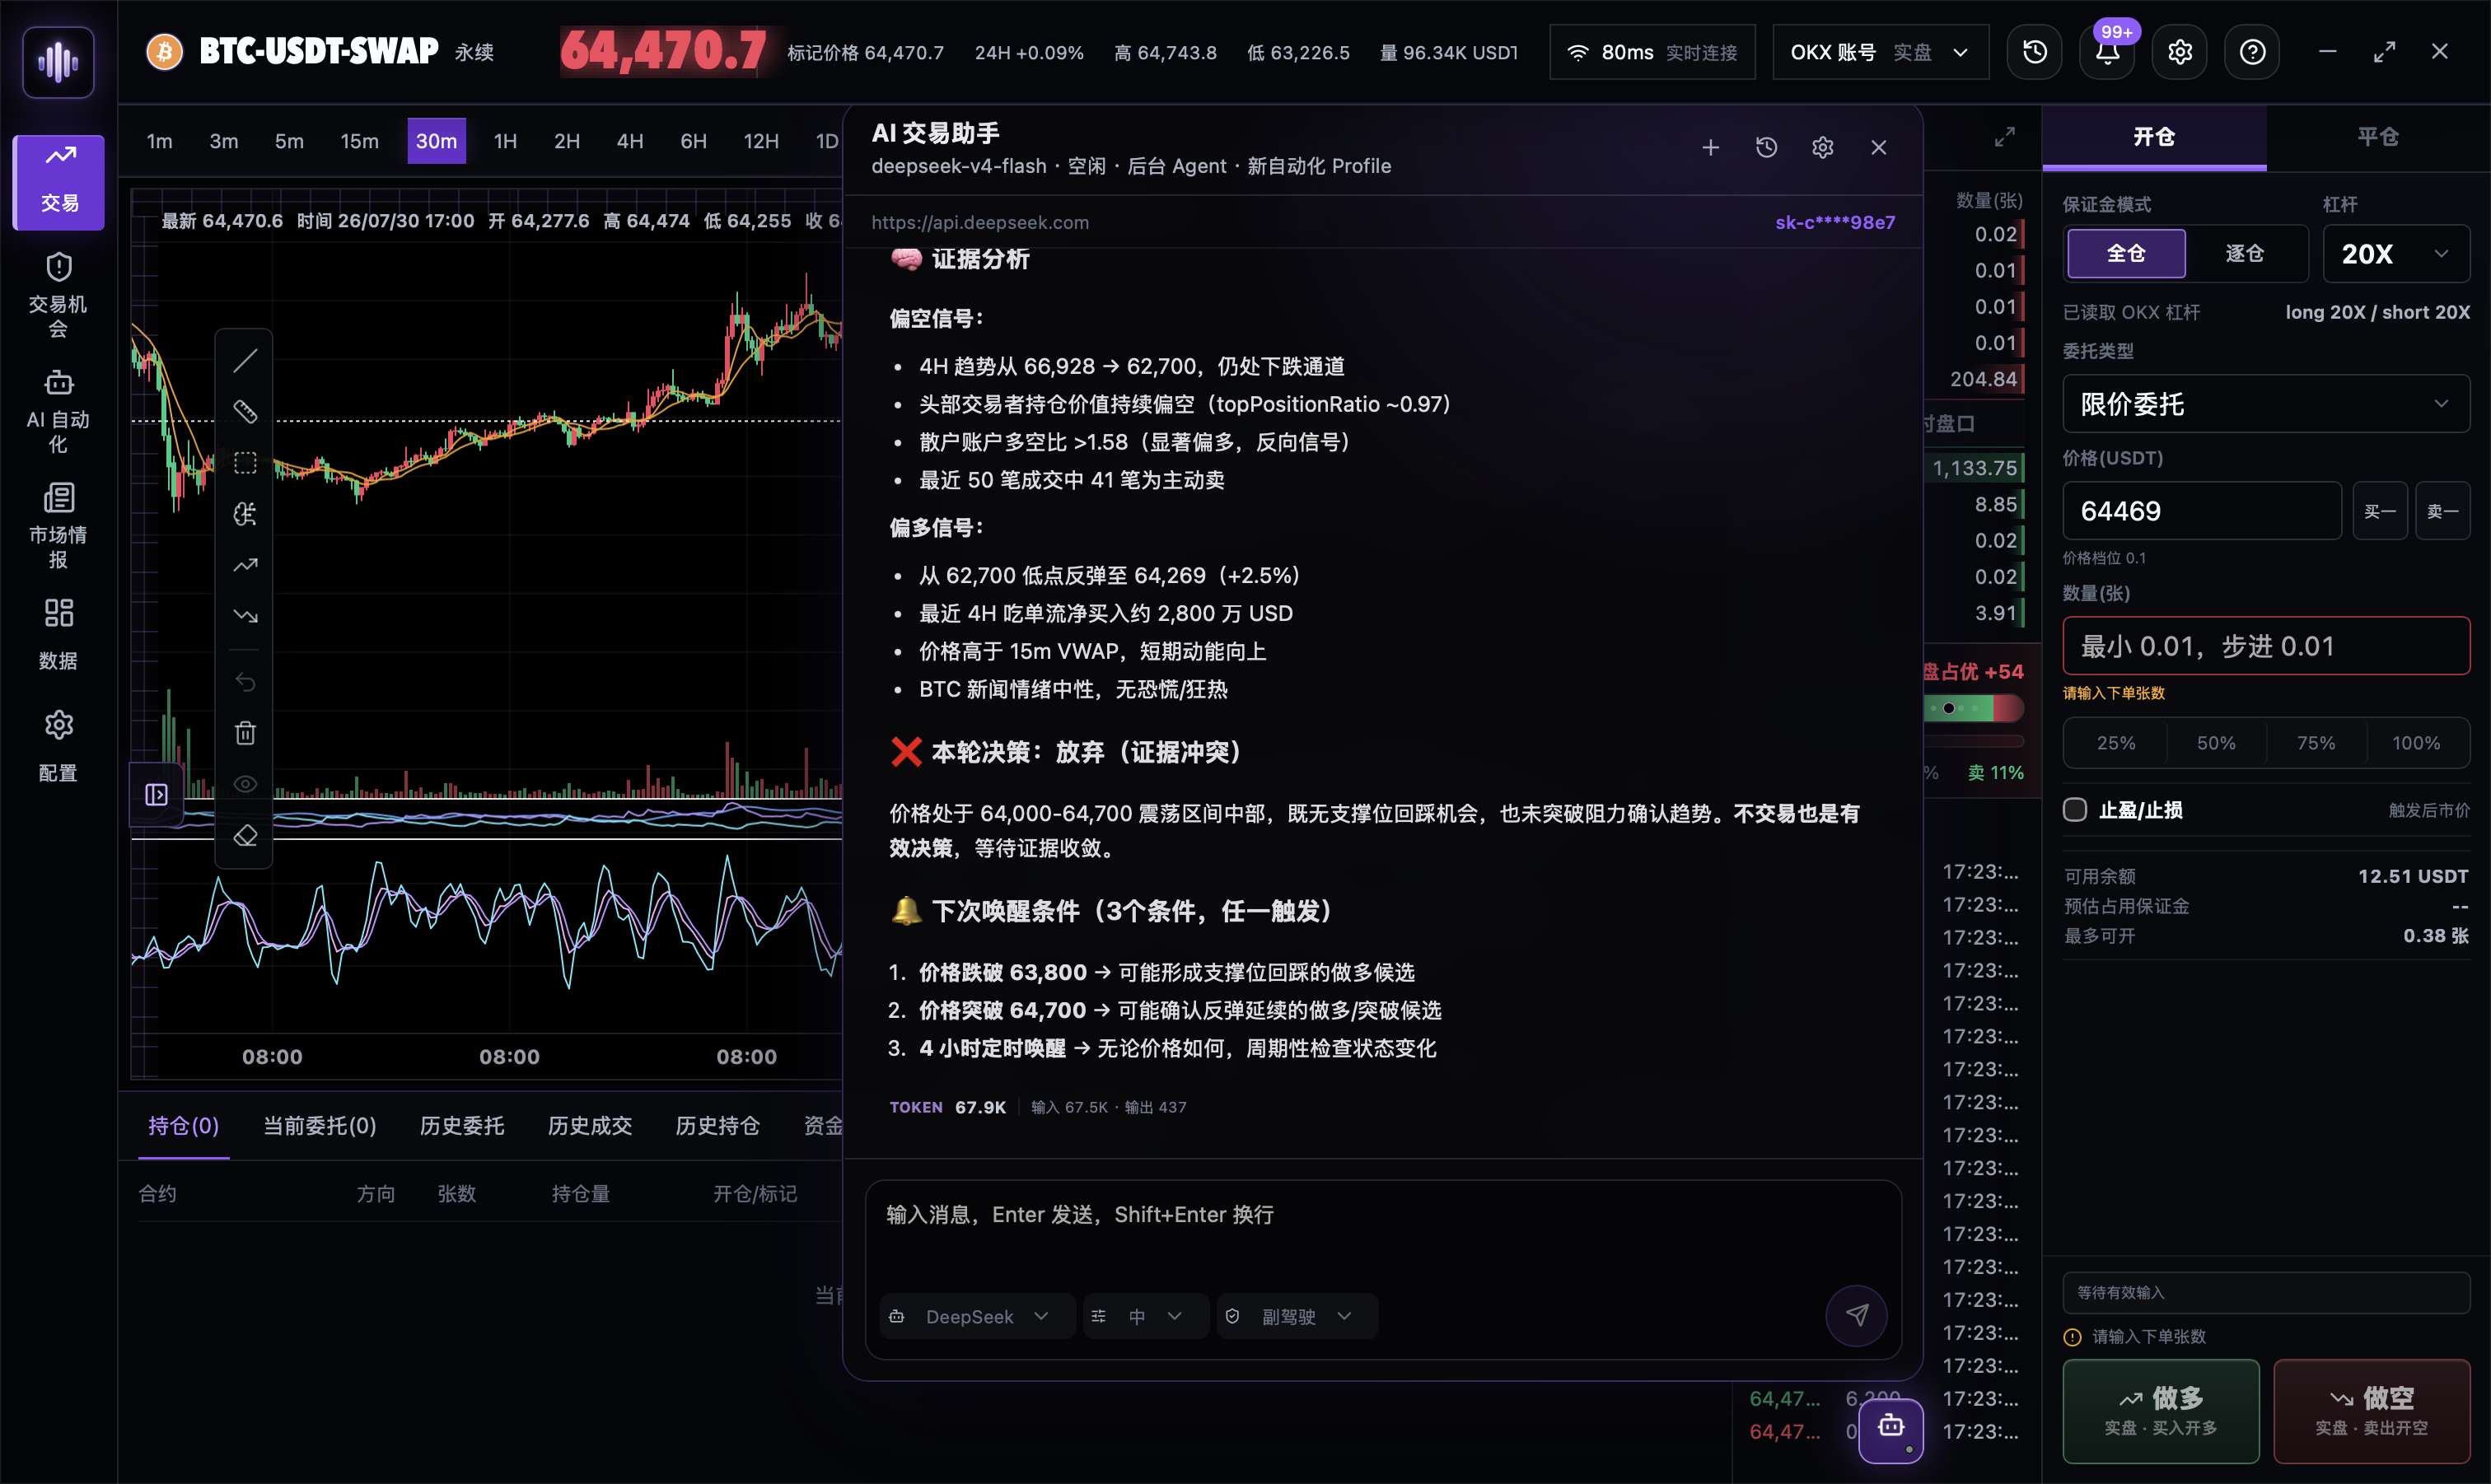2491x1484 pixels.
Task: Switch to the 当前委托(0) tab
Action: click(319, 1125)
